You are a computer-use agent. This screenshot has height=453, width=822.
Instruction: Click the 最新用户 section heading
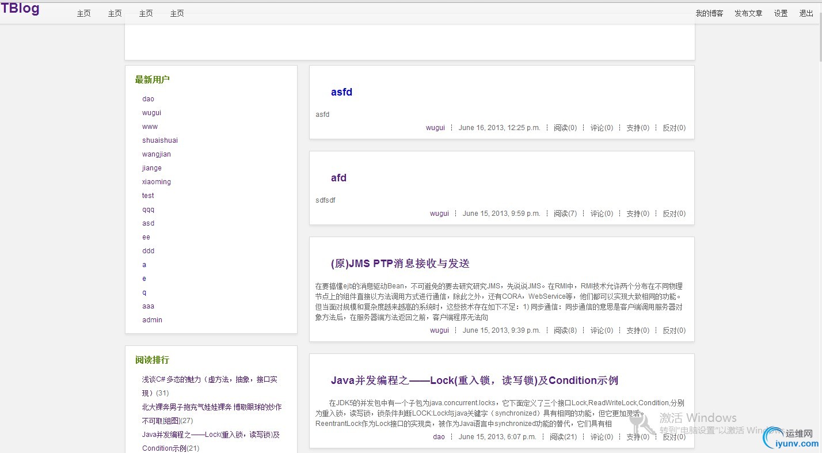[153, 80]
